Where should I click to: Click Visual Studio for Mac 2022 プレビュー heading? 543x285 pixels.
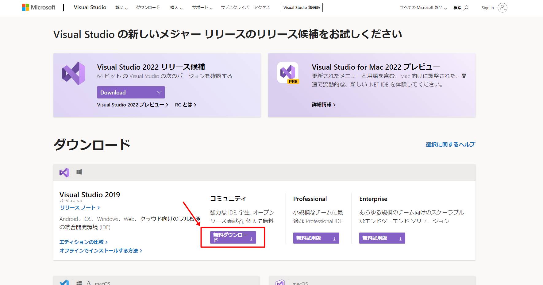point(376,67)
